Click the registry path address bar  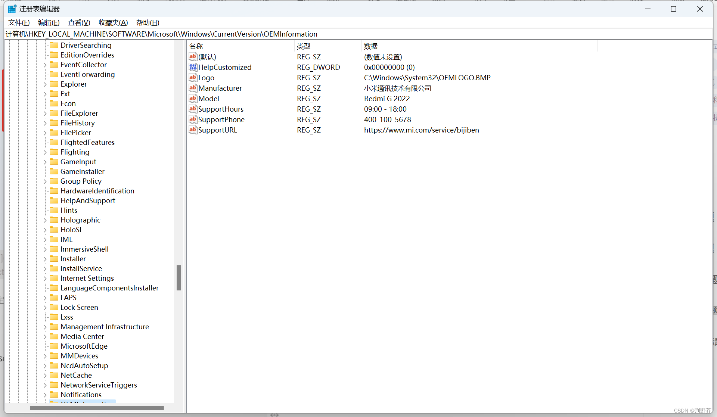coord(161,34)
